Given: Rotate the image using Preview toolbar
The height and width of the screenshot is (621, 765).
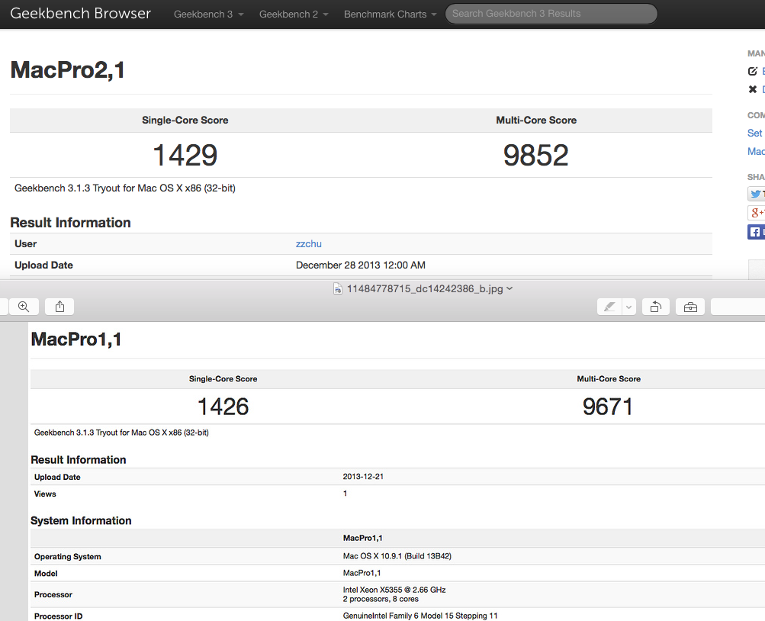Looking at the screenshot, I should (x=656, y=307).
